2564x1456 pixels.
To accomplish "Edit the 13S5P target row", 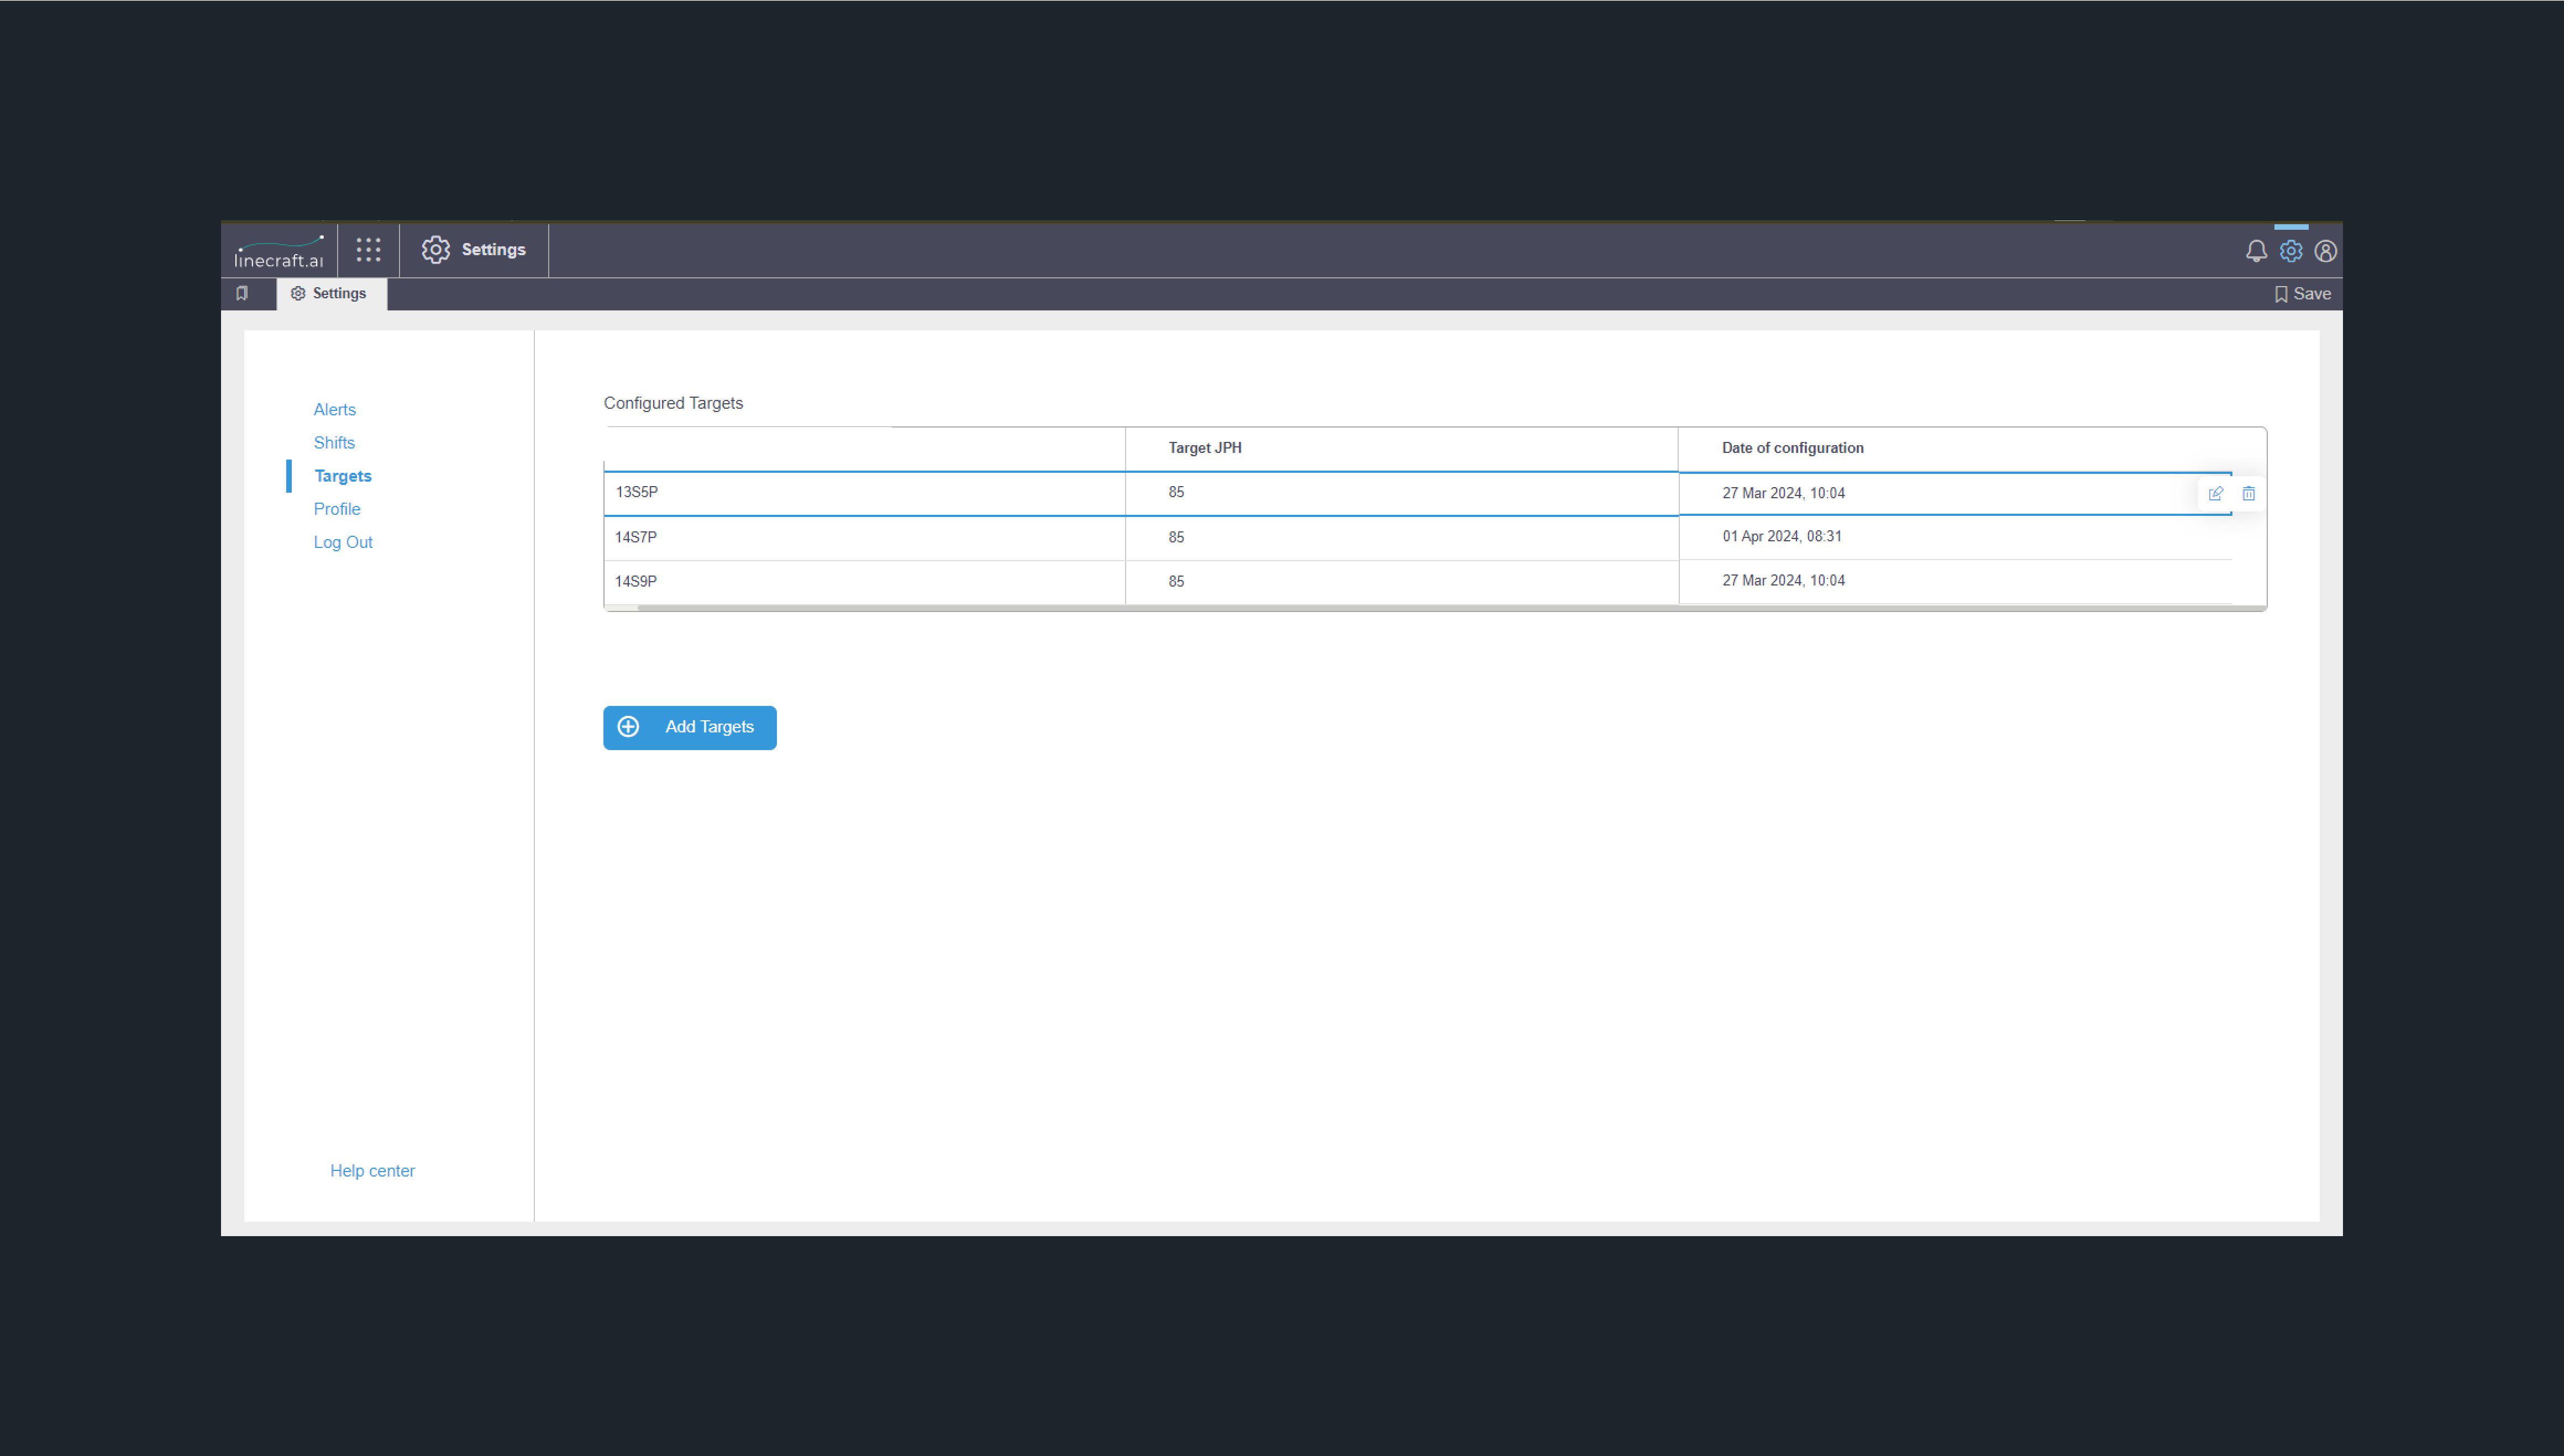I will [x=2216, y=493].
